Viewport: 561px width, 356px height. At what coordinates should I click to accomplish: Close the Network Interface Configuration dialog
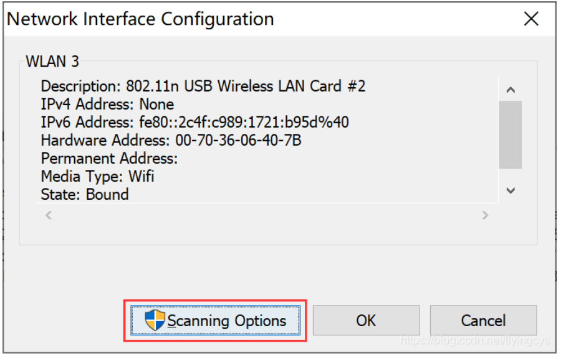coord(531,19)
